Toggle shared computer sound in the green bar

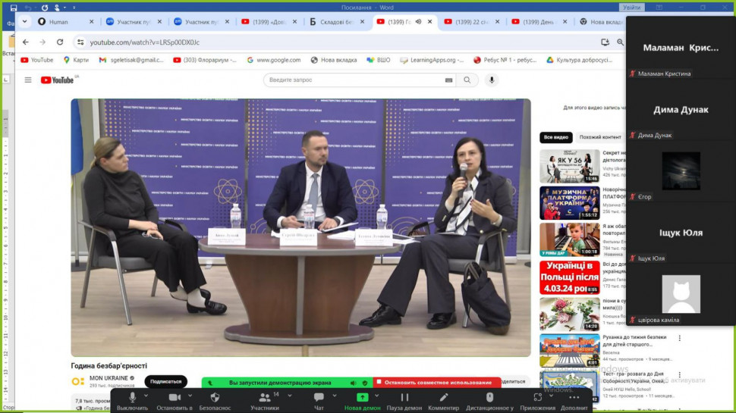coord(353,383)
